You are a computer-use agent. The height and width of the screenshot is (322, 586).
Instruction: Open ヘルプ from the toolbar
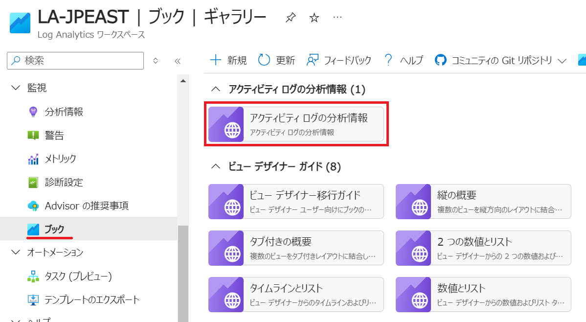(403, 60)
